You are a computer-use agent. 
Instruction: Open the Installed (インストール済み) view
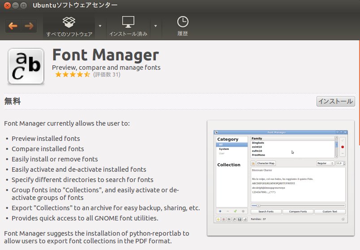coord(128,26)
